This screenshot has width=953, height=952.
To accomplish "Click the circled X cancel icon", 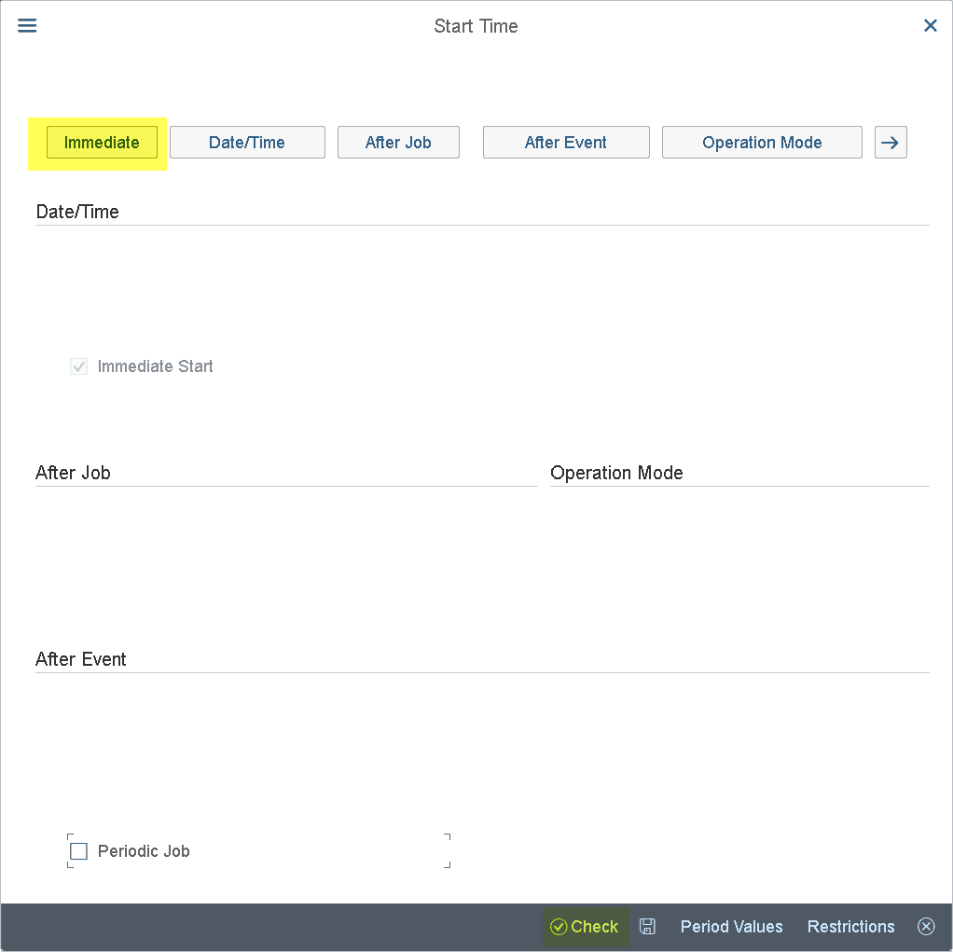I will (925, 926).
